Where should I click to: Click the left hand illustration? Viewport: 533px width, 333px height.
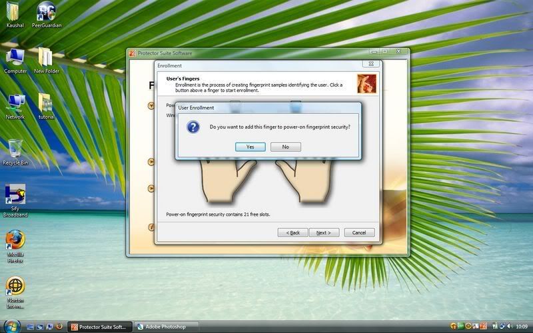(x=227, y=180)
